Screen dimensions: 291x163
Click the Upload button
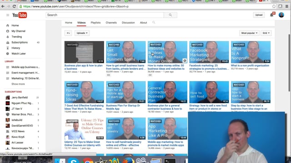click(x=259, y=15)
